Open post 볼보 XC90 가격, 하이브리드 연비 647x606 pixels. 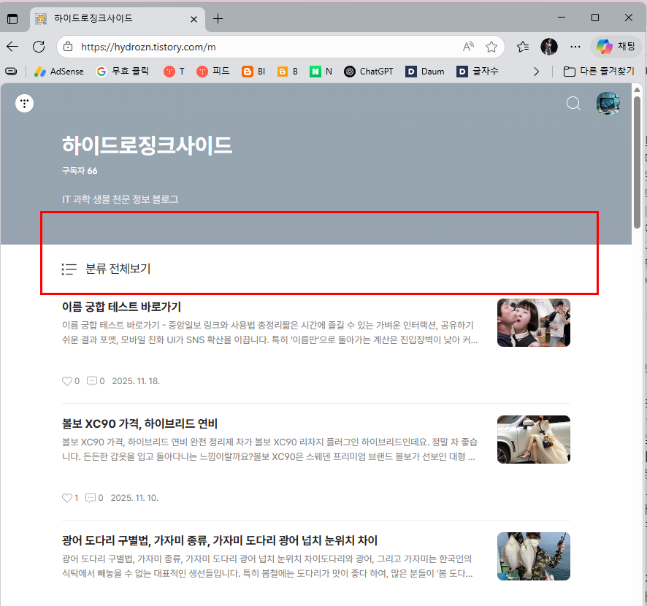click(139, 423)
